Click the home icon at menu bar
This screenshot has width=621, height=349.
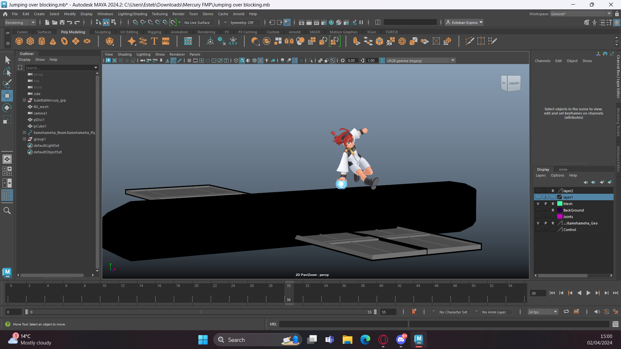click(5, 14)
